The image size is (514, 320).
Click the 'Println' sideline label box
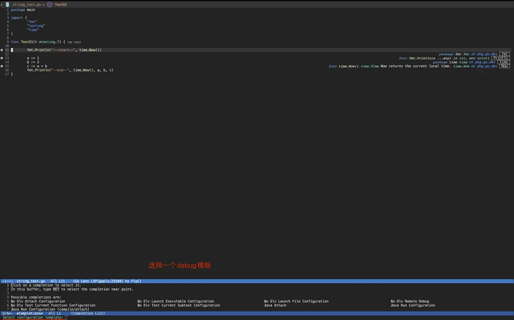pyautogui.click(x=500, y=58)
